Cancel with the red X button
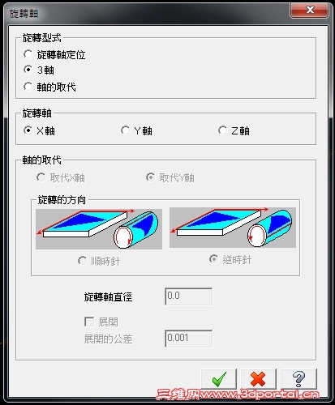This screenshot has width=335, height=405. [x=259, y=379]
